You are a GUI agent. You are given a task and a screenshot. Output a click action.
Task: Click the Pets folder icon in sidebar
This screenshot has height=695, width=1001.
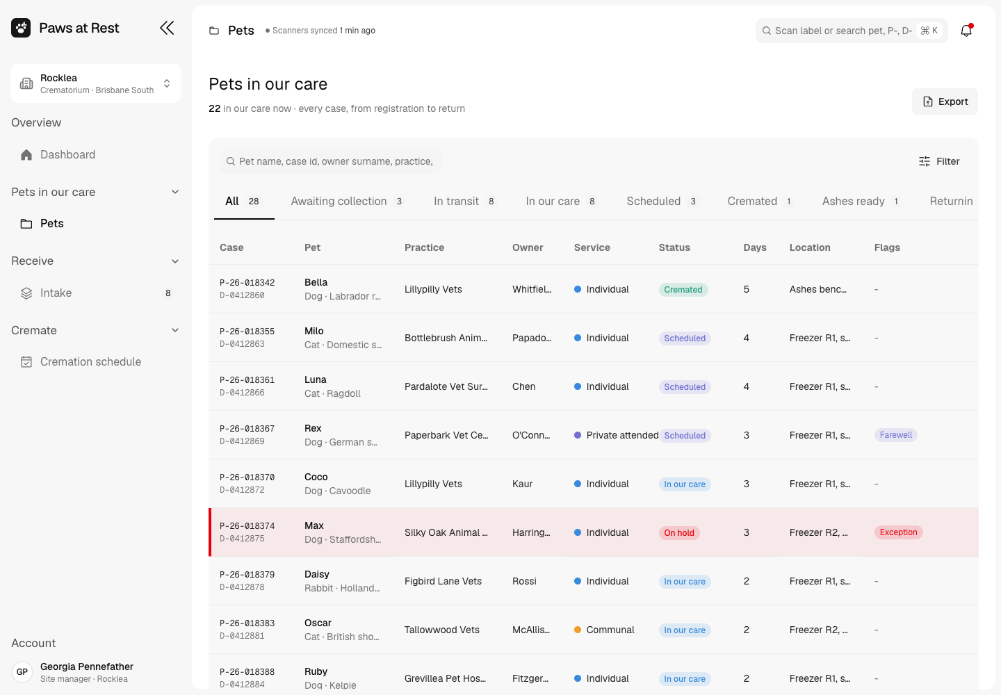(x=26, y=224)
